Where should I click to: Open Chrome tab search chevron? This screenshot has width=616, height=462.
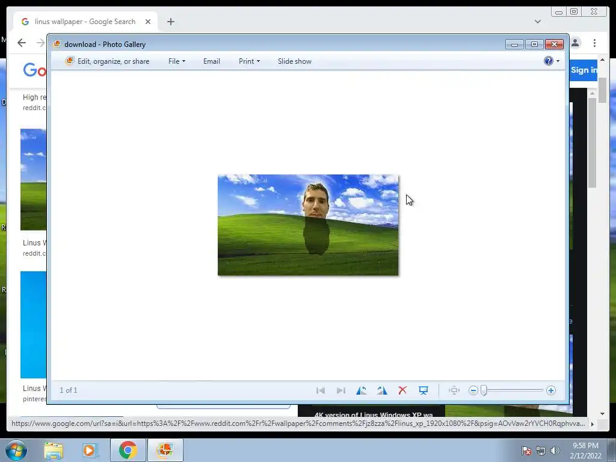[x=538, y=22]
